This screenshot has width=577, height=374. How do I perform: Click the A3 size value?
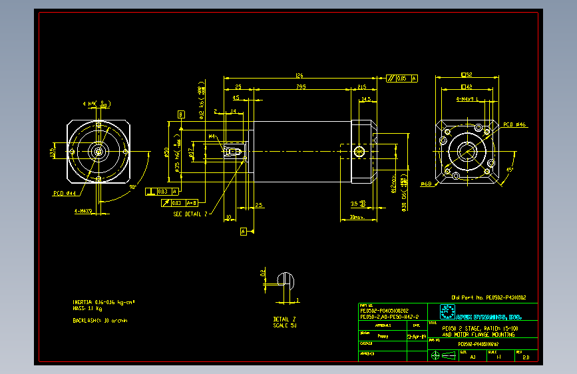click(x=473, y=357)
